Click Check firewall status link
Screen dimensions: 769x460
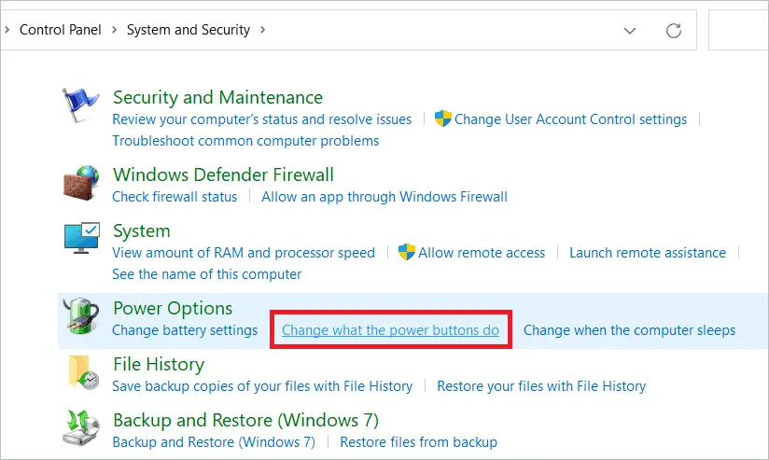pos(175,197)
